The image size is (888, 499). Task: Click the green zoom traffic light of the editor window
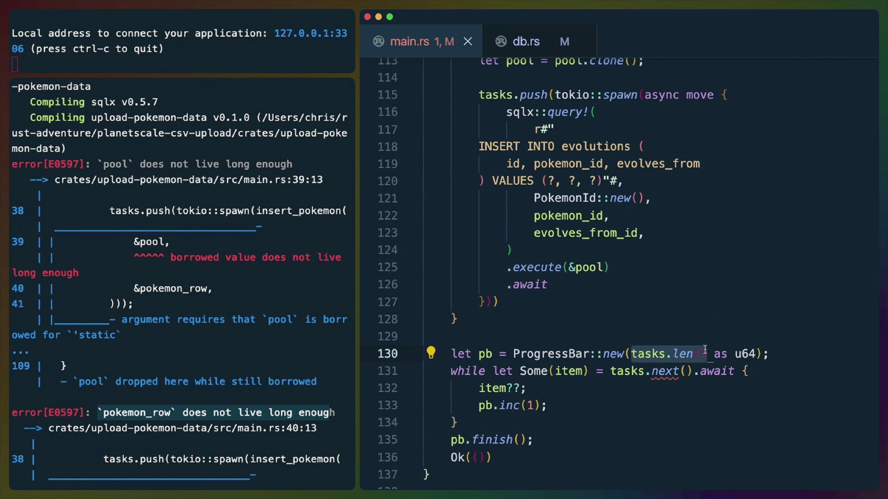pos(390,17)
